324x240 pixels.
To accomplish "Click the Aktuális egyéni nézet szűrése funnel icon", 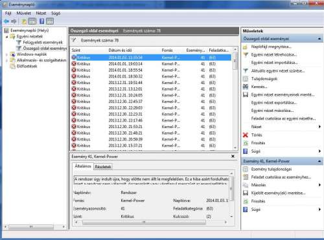I will point(246,71).
